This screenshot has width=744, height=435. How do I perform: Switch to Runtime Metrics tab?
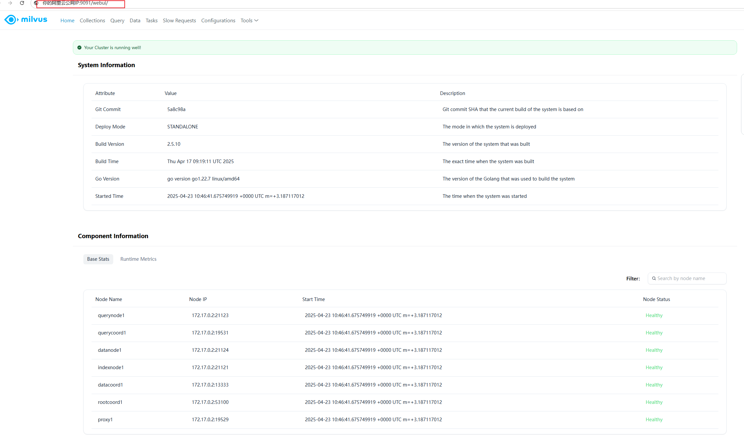138,259
